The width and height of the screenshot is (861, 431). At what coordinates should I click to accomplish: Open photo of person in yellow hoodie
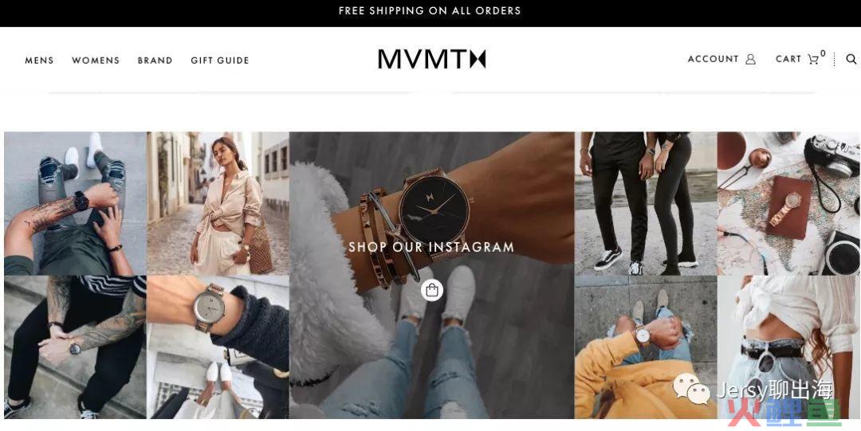coord(646,347)
